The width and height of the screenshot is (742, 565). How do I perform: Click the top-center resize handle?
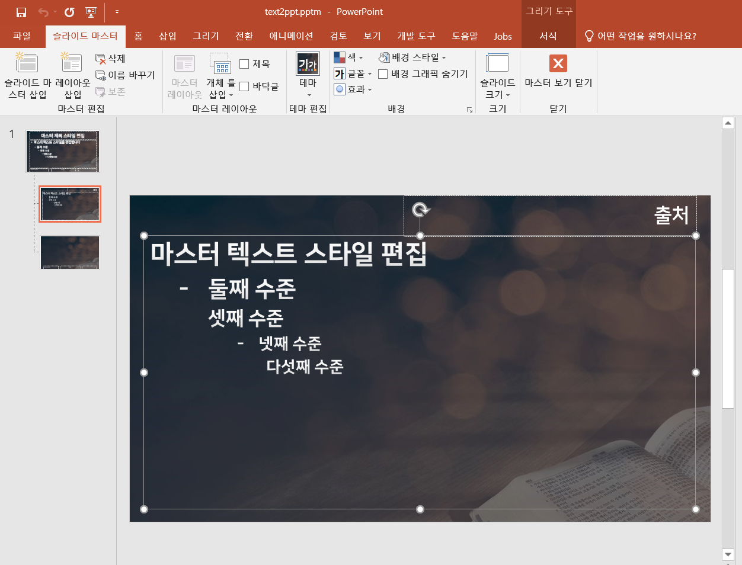pyautogui.click(x=420, y=236)
